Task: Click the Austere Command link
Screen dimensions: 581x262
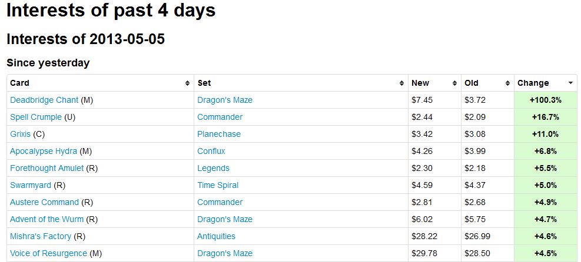Action: tap(44, 203)
